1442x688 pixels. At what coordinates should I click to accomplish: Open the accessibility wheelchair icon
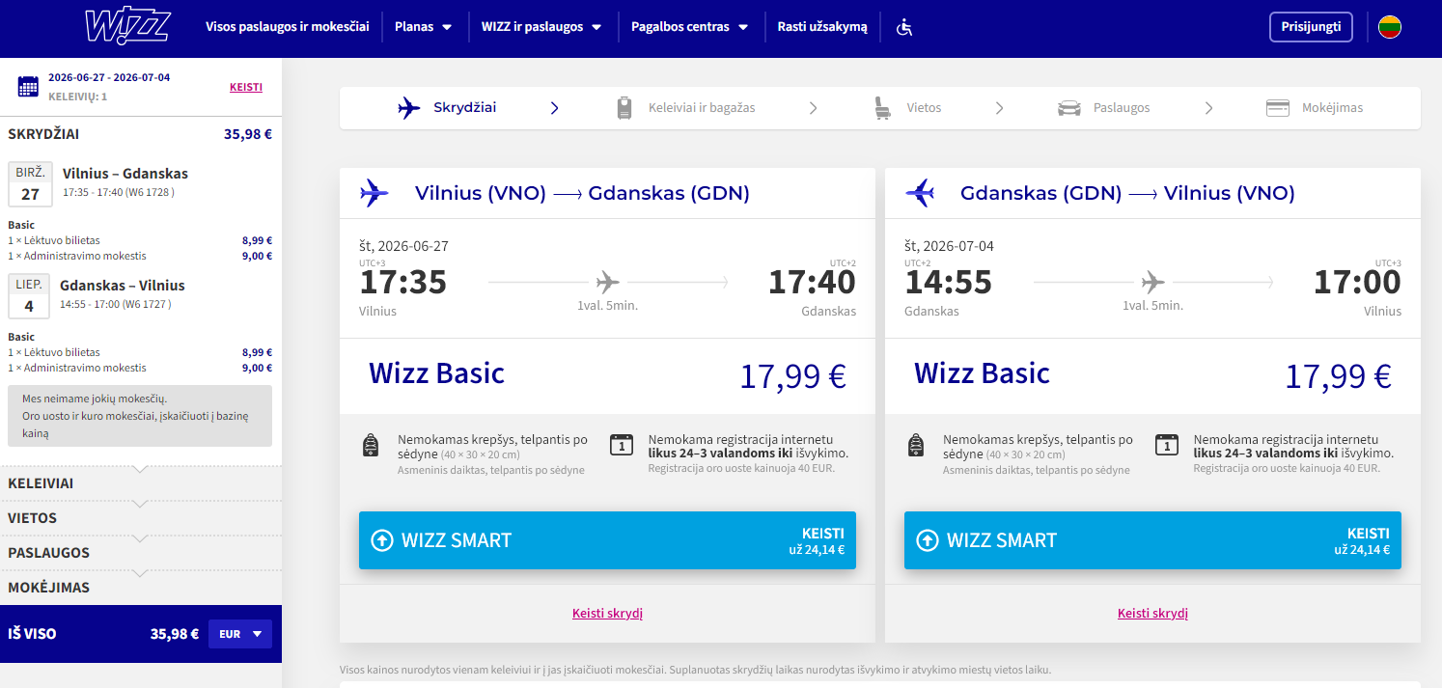click(x=903, y=27)
